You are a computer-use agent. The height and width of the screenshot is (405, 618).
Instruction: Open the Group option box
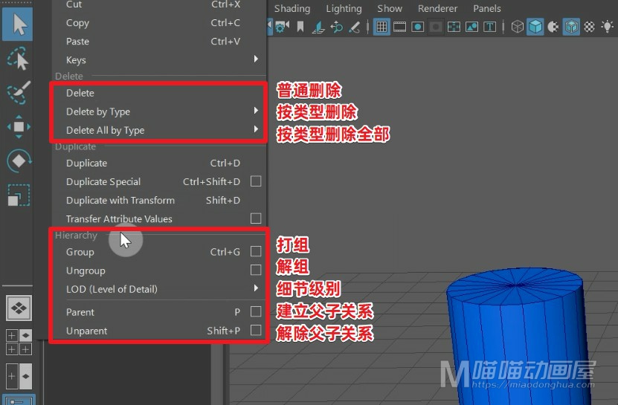256,251
